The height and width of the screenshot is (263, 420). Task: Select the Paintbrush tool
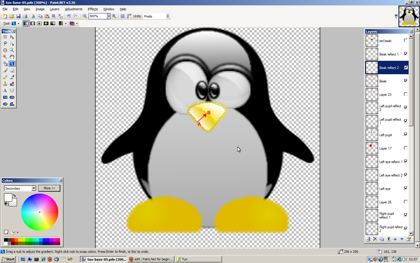[x=5, y=70]
